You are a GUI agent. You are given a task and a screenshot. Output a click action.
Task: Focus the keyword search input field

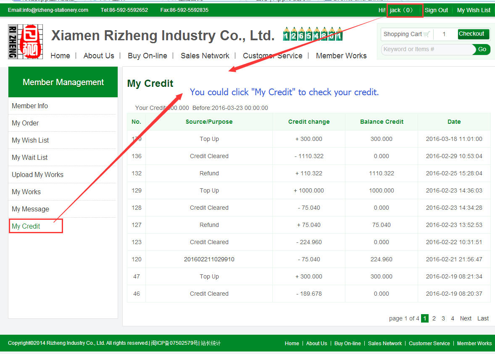[x=427, y=49]
